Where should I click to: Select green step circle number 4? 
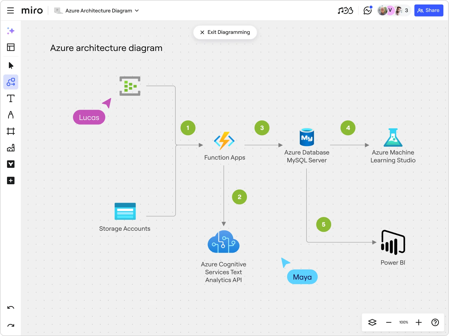348,128
